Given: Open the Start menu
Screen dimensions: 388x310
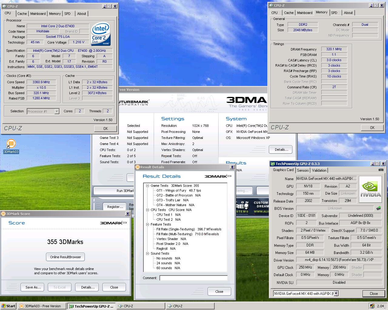Looking at the screenshot, I should (8, 306).
